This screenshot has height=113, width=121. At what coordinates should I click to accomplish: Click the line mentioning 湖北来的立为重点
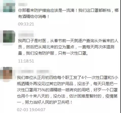[x=66, y=47]
